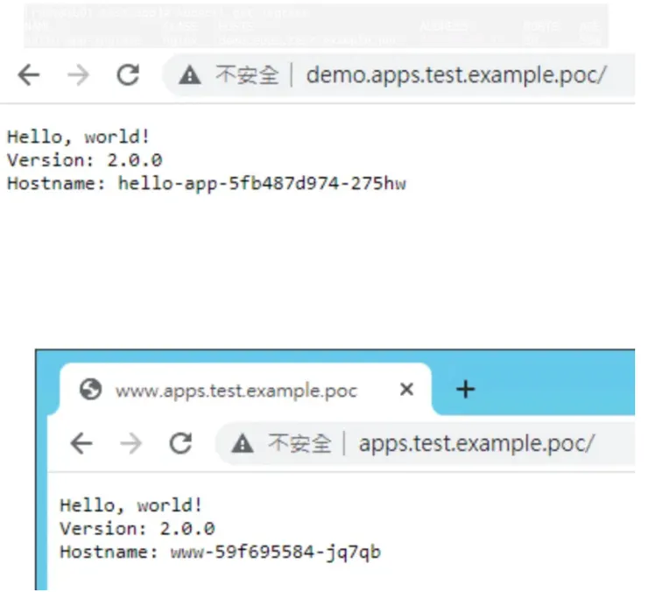Go forward in the demo.apps.test.example.poc browser

point(78,75)
